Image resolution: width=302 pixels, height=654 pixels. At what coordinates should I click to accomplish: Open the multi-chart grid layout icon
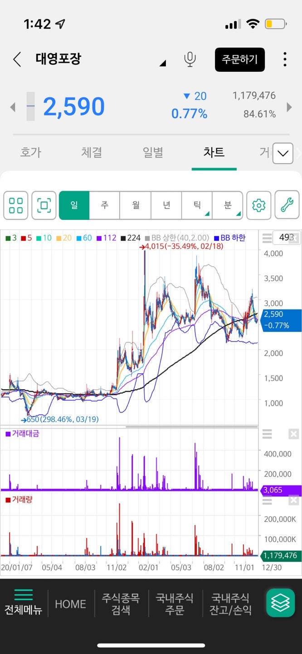click(16, 205)
